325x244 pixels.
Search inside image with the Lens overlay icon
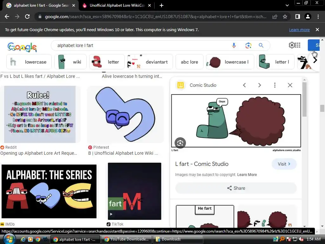[x=180, y=143]
